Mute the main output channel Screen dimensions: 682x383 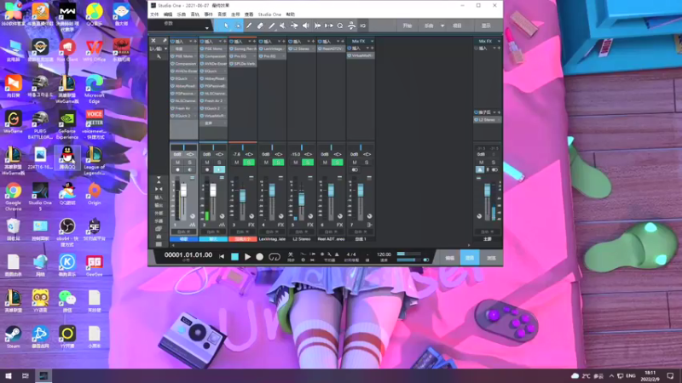pos(481,163)
